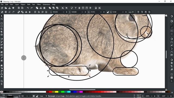174x98 pixels.
Task: Open the Edit menu
Action: 7,4
